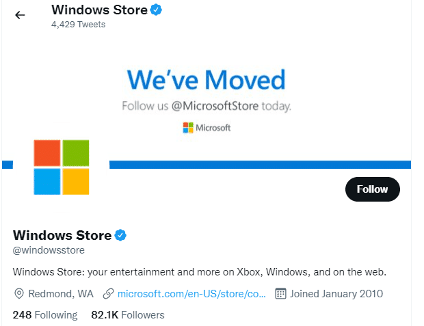Click the location pin icon
This screenshot has width=424, height=326.
coord(19,294)
